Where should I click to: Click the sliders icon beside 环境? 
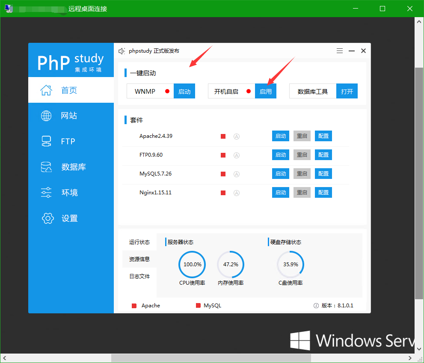(46, 193)
